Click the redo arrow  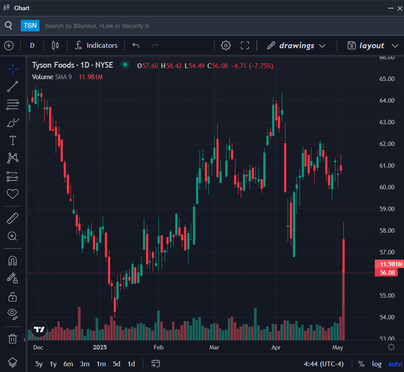pyautogui.click(x=154, y=46)
